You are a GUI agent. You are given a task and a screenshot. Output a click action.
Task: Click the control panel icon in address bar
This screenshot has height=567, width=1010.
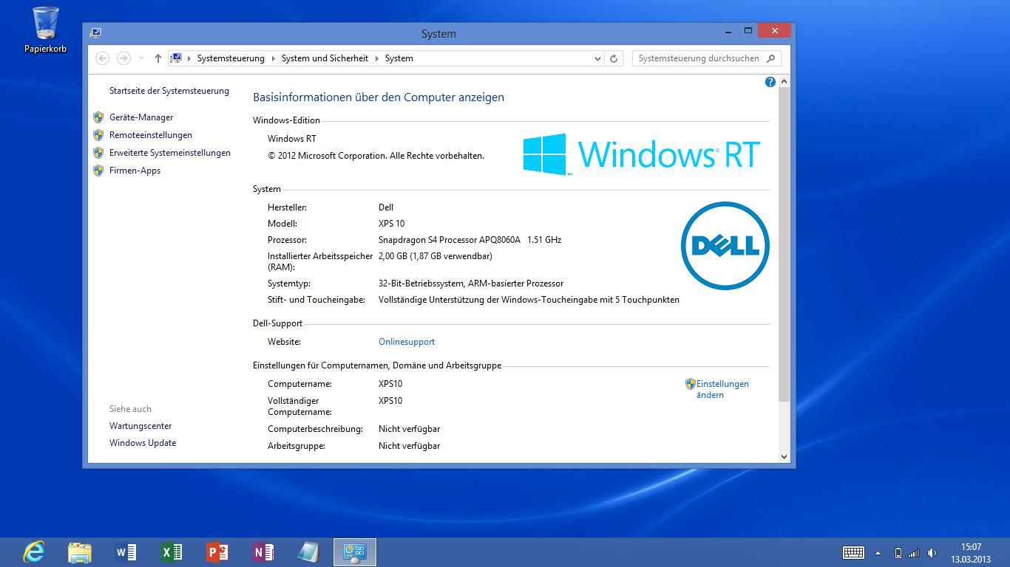(176, 58)
